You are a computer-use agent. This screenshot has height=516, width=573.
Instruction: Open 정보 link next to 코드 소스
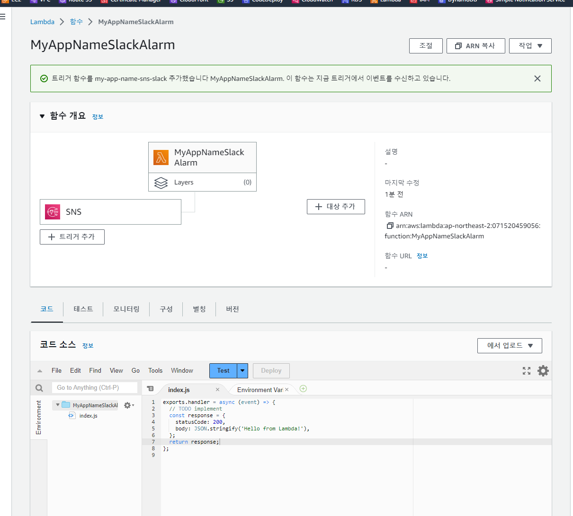point(88,346)
